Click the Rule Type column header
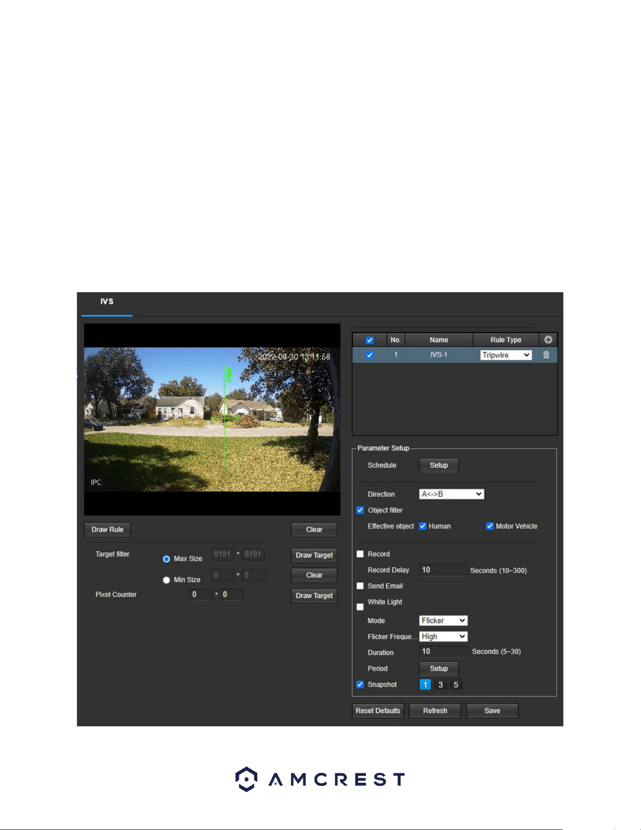 (506, 340)
